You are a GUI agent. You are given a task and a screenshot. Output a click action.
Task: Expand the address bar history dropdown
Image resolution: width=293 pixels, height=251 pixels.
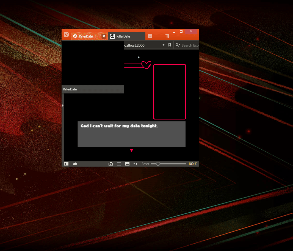click(x=164, y=45)
